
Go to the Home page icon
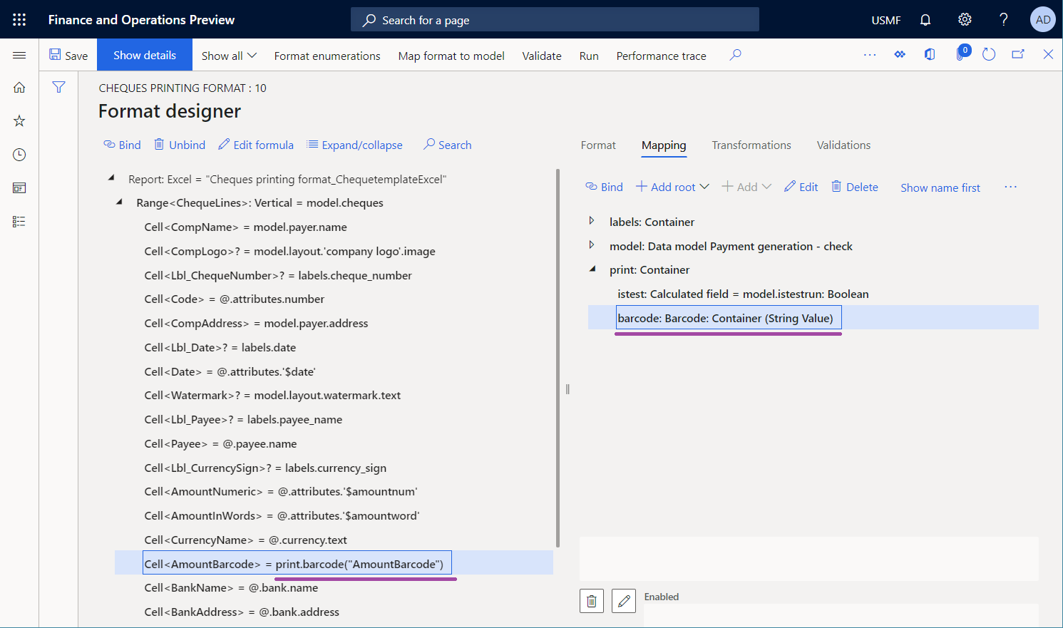coord(19,88)
